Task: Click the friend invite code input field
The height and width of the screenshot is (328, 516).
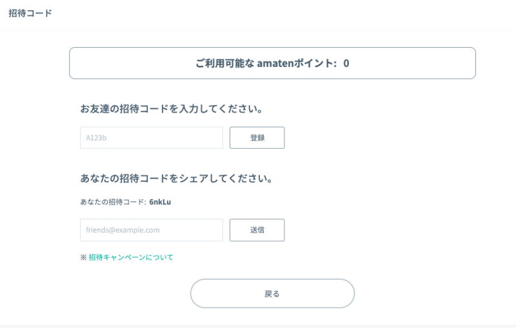Action: tap(151, 138)
